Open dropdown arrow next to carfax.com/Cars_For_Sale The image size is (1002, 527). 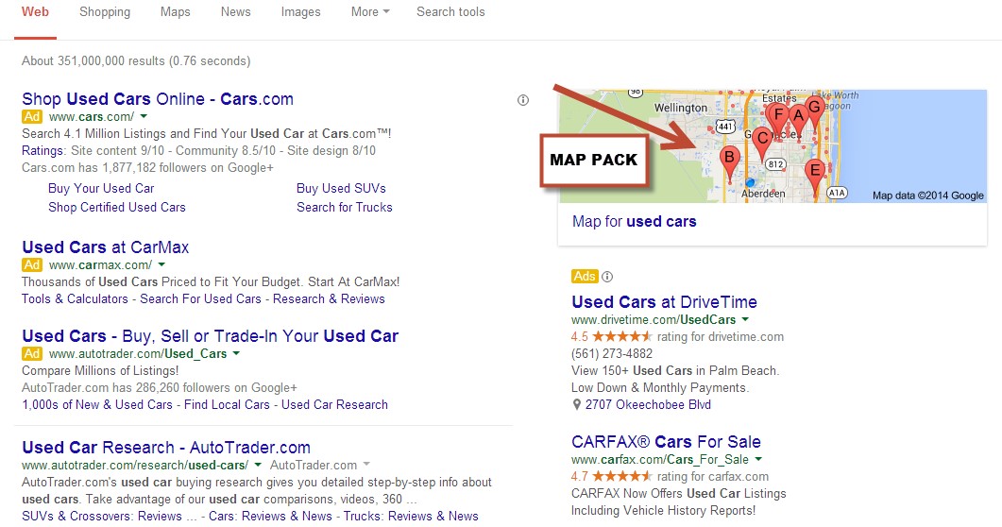[758, 460]
